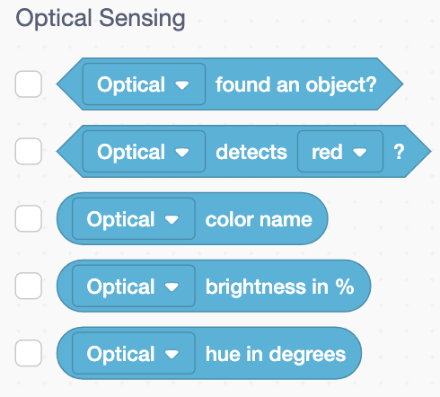The image size is (440, 397).
Task: Click arrow beside Optical in hue block
Action: (x=172, y=355)
